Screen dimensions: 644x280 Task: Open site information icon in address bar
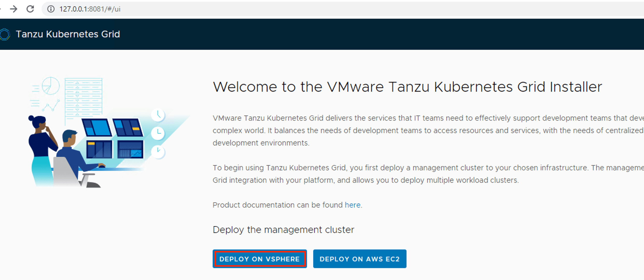51,9
